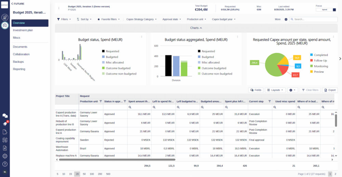This screenshot has height=177, width=342.
Task: Open the Investment plan menu item
Action: pos(23,30)
